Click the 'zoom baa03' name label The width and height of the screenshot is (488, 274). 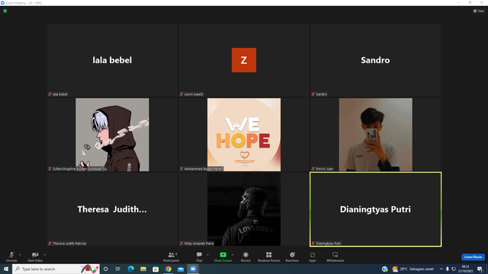pos(194,94)
